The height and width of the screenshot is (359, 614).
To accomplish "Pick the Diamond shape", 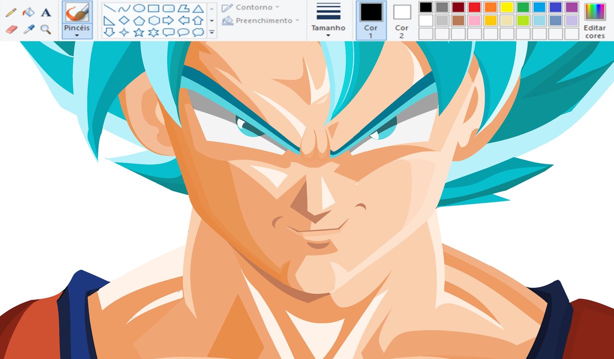I will (x=124, y=20).
